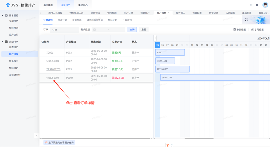Click 提前8.3天 cell
This screenshot has height=147, width=270.
pyautogui.click(x=117, y=61)
